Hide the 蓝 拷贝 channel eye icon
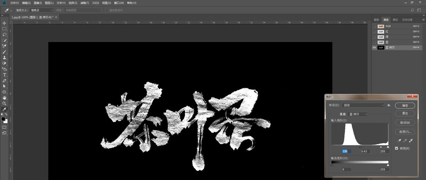 click(375, 47)
